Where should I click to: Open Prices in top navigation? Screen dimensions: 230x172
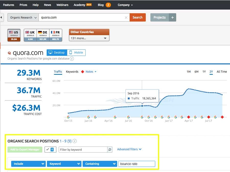23,5
